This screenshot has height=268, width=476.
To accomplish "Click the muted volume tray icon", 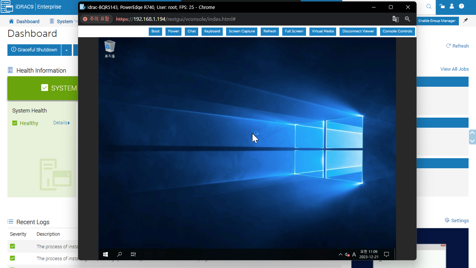I will tap(347, 255).
